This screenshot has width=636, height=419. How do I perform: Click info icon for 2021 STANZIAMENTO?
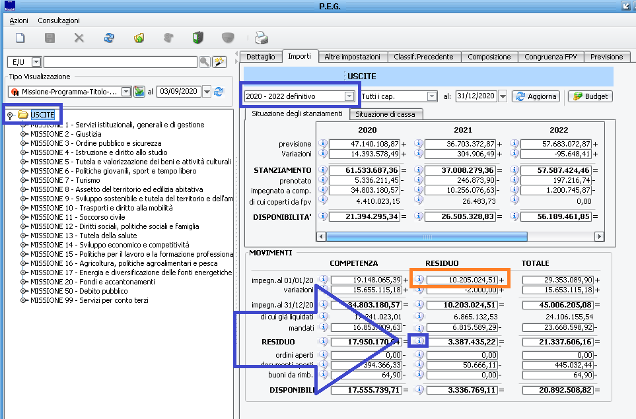point(419,170)
